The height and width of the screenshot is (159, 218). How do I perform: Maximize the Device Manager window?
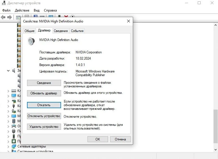click(199, 3)
